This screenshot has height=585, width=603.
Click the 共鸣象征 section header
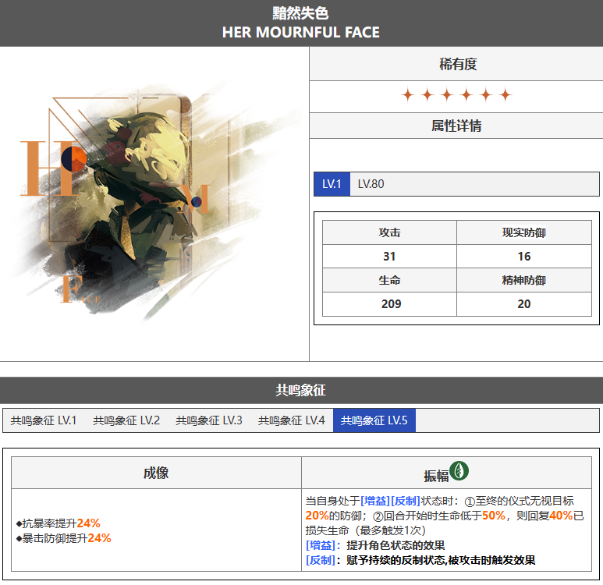coord(301,390)
